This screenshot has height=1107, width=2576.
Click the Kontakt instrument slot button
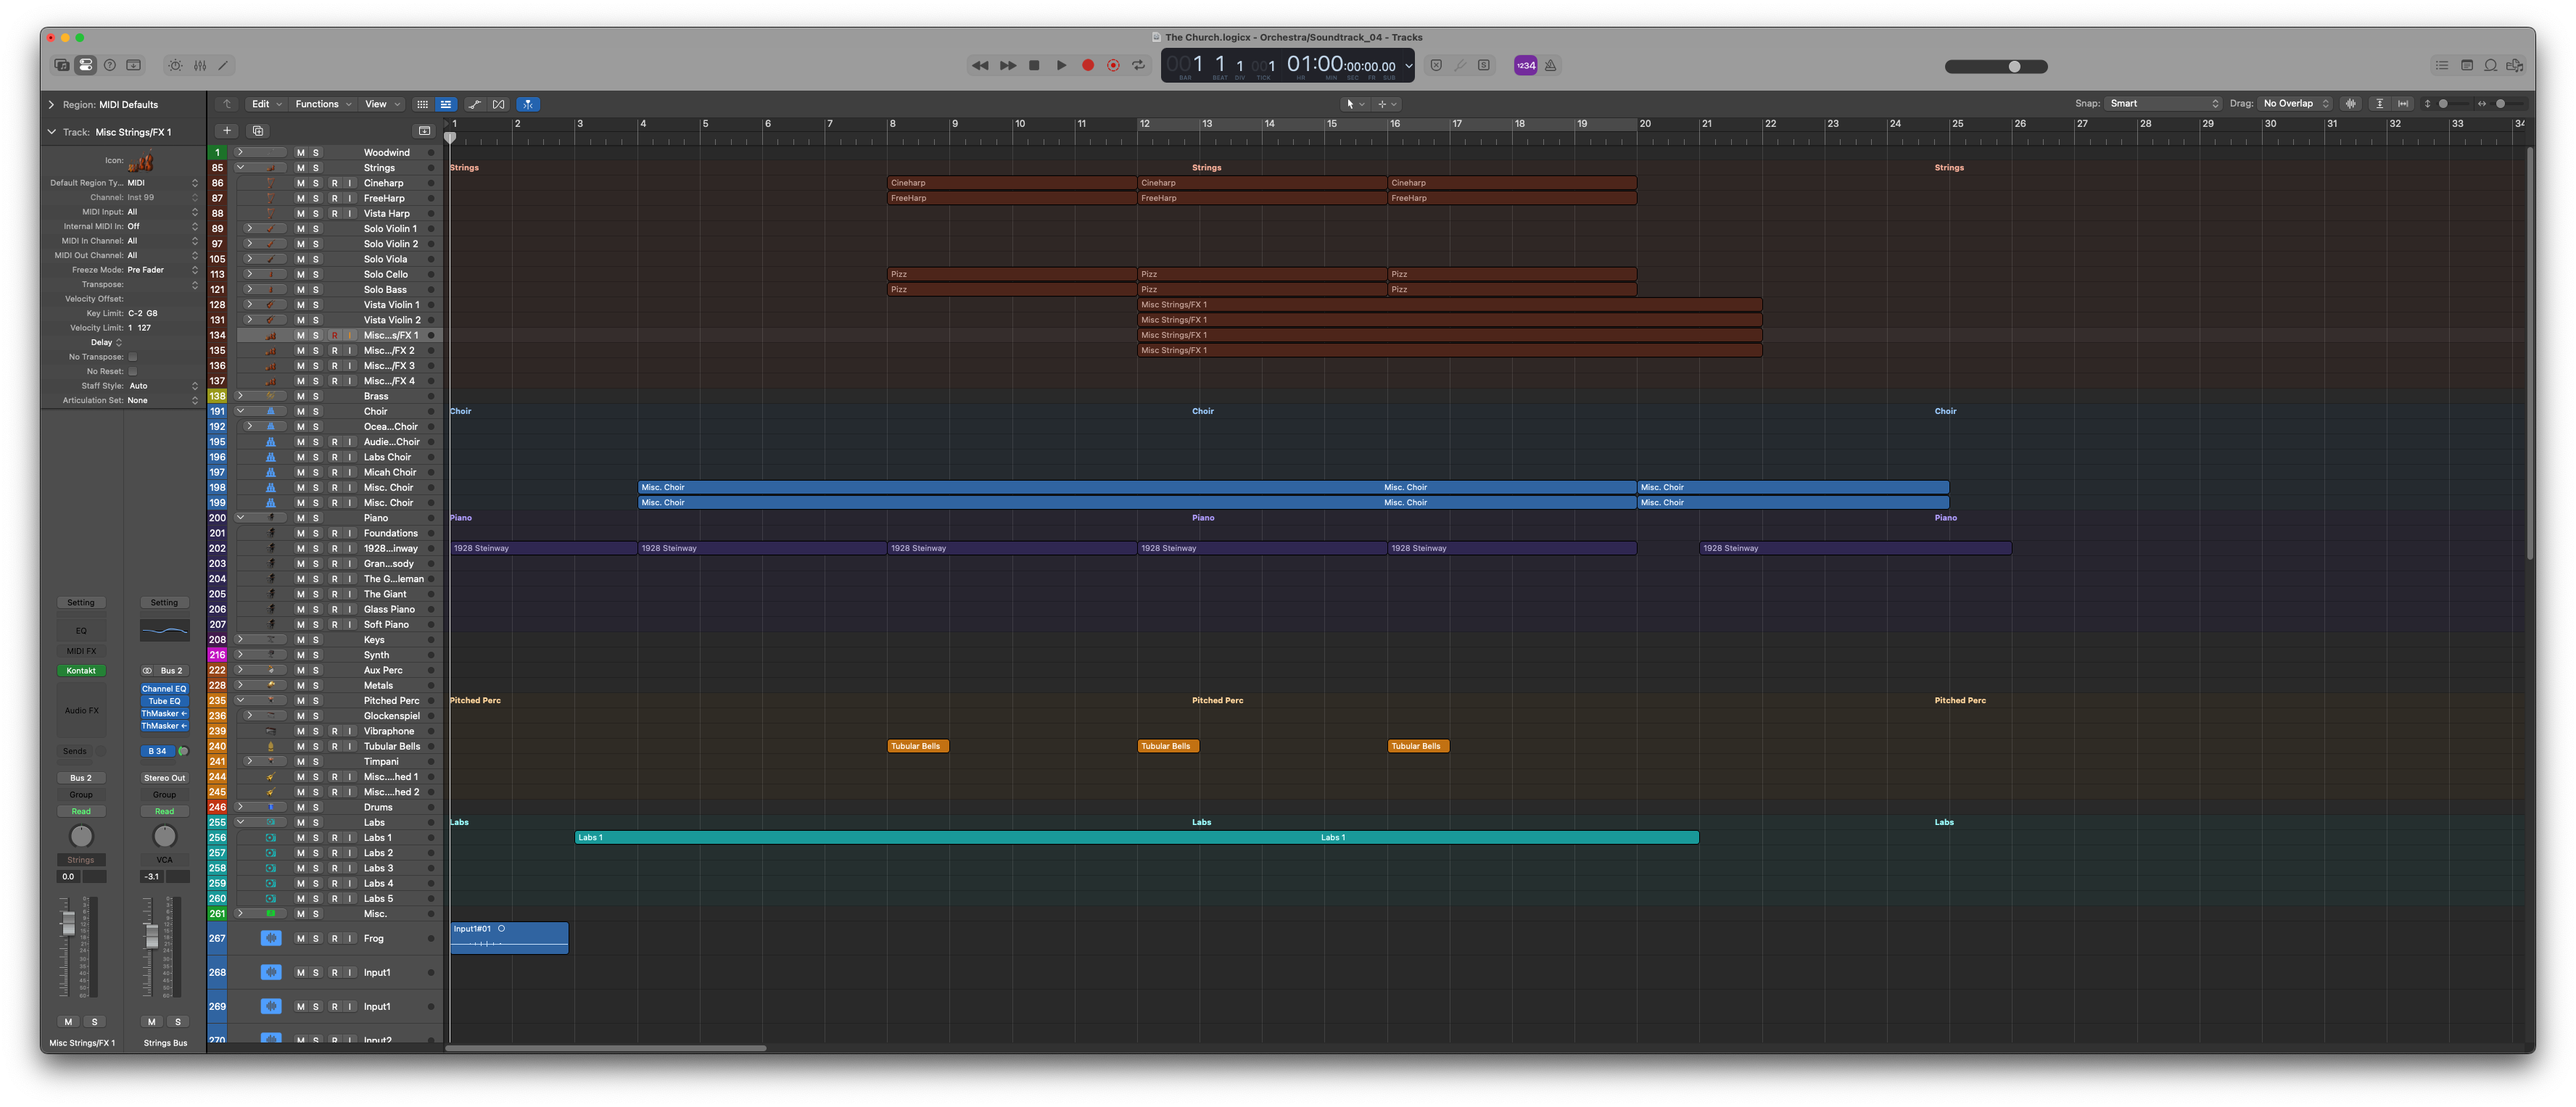tap(81, 671)
